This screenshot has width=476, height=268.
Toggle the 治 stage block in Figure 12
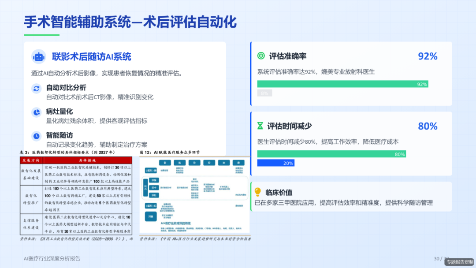point(223,163)
